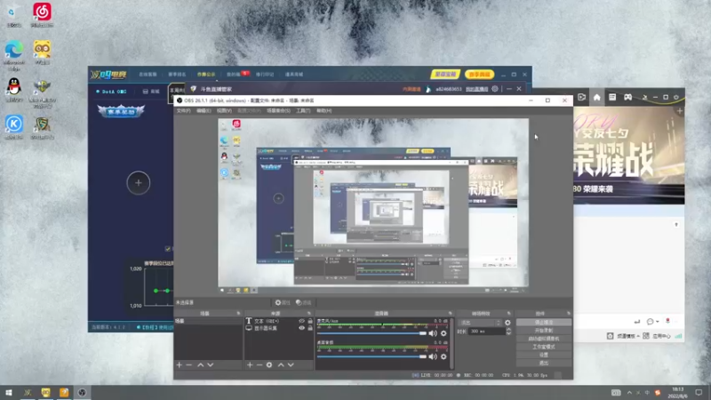Screen dimensions: 711x400
Task: Open the OBS 帮助(H) menu
Action: click(324, 110)
